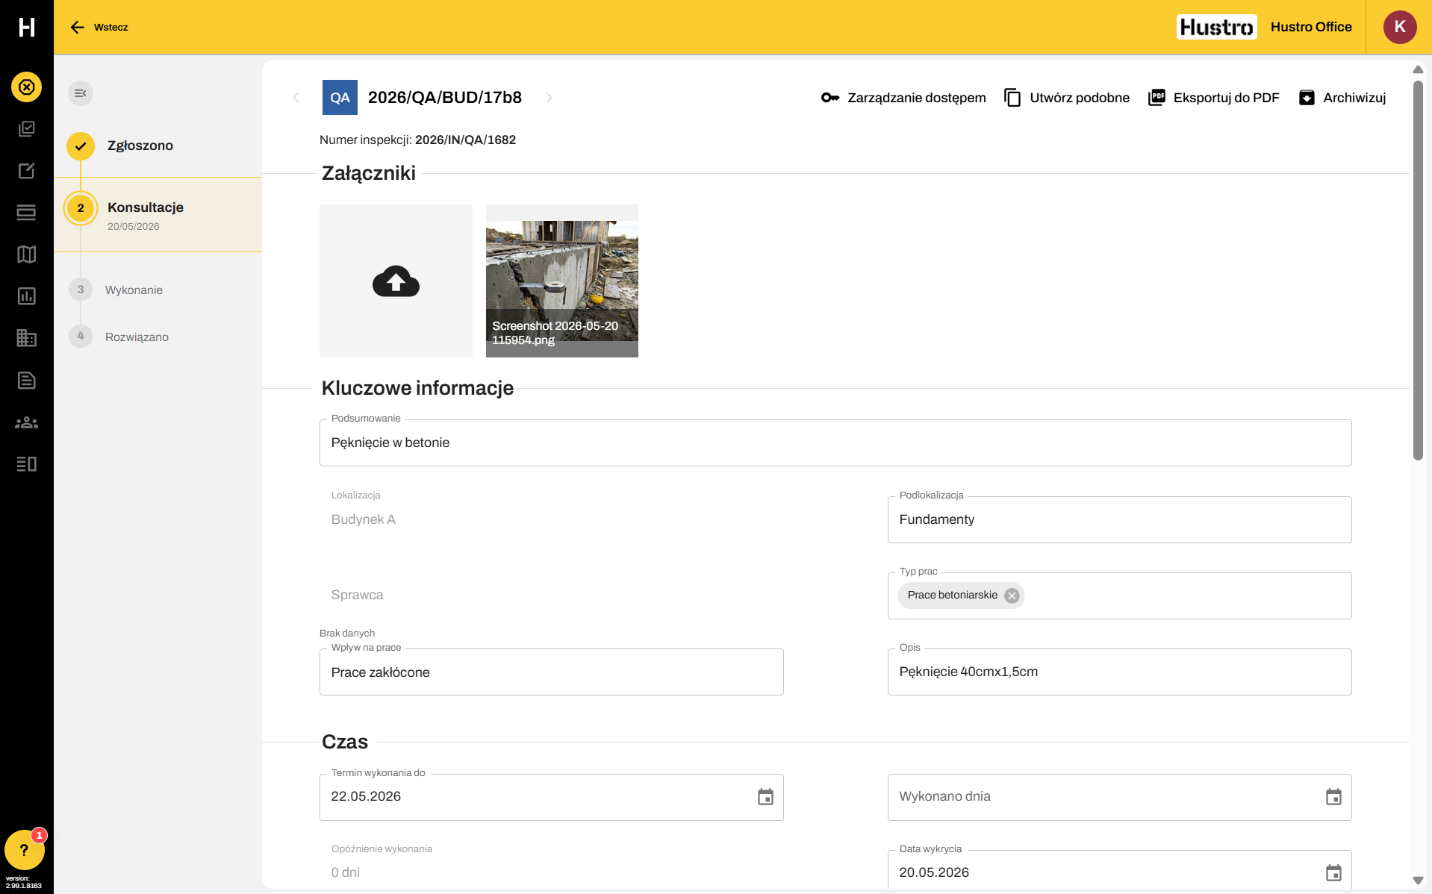This screenshot has width=1432, height=894.
Task: Open calendar for Termin wykonania do
Action: click(765, 797)
